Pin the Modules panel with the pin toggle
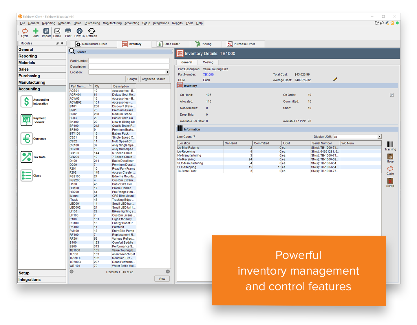Viewport: 417px width, 325px height. pos(62,43)
